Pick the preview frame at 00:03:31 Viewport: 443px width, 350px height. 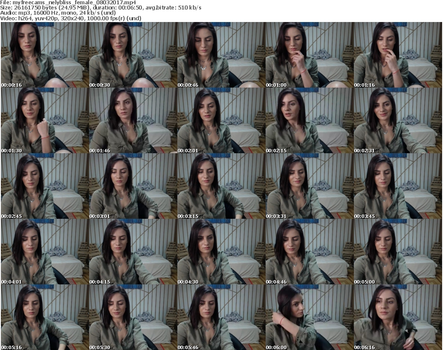(309, 186)
